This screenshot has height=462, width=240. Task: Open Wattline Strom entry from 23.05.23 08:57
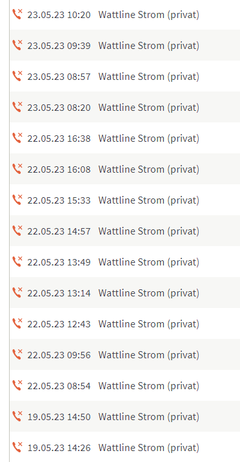pos(149,77)
